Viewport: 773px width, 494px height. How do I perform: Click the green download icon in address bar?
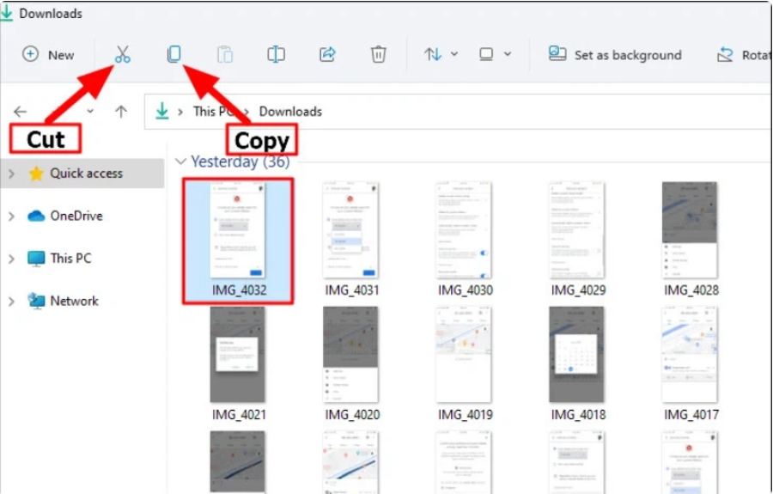(x=161, y=112)
